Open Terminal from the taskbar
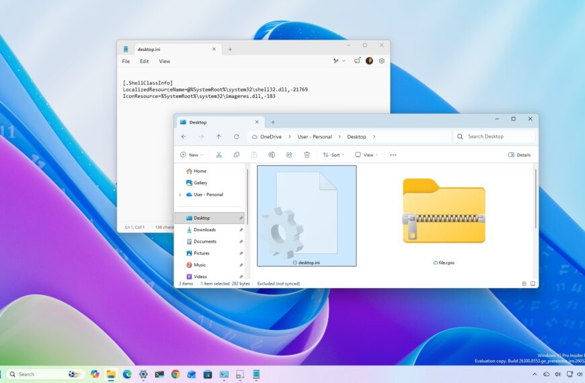585x383 pixels. coord(159,374)
